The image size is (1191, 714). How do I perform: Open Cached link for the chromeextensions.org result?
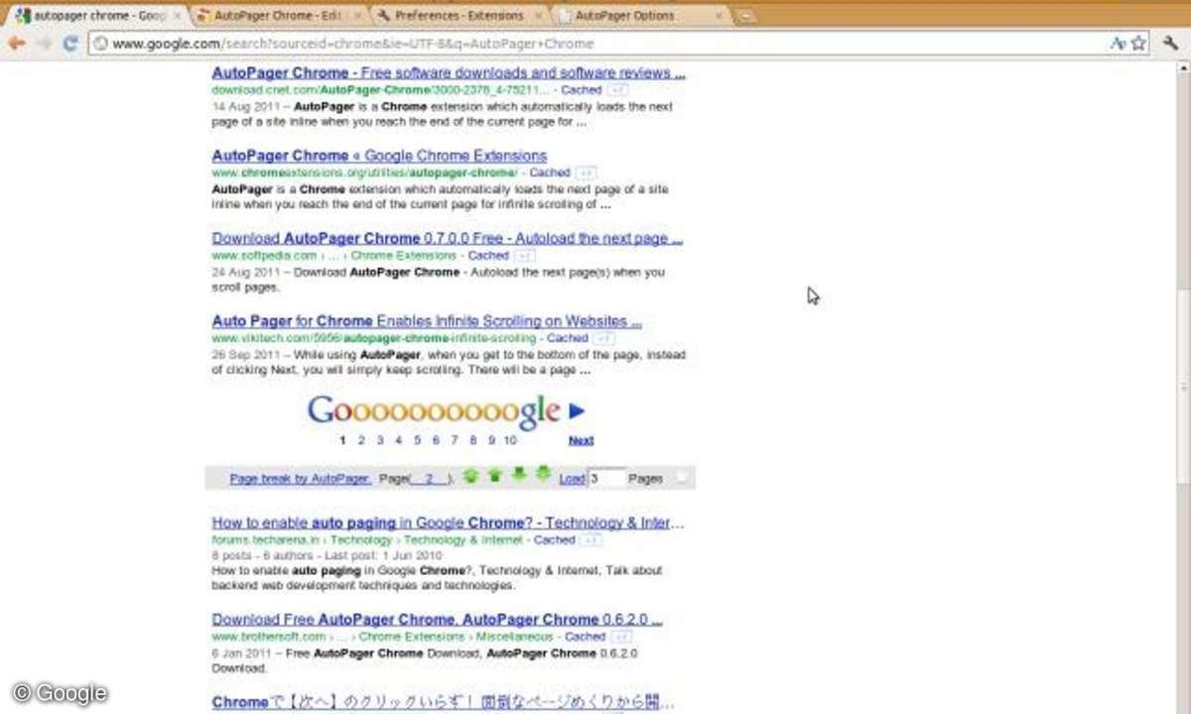pos(549,173)
